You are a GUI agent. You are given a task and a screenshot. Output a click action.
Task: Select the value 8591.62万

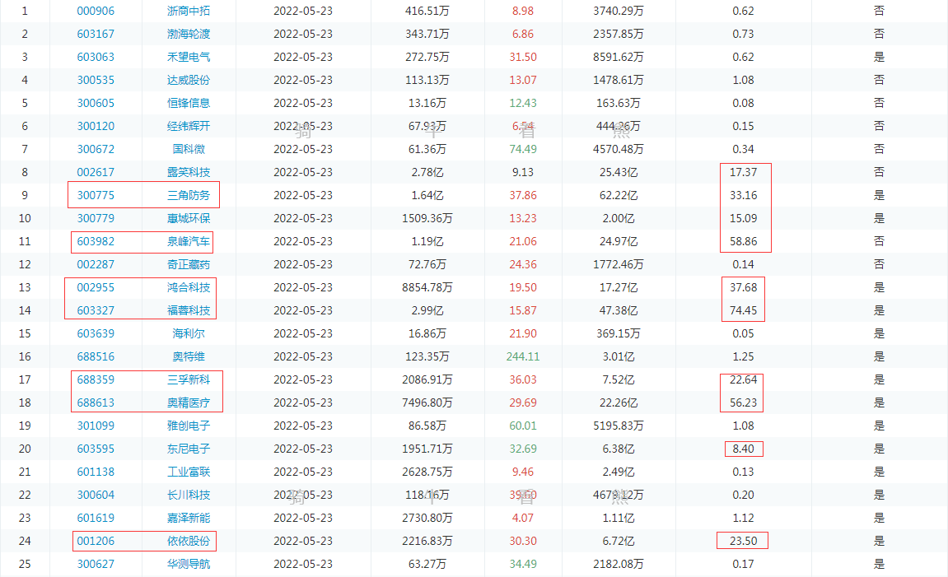[x=619, y=57]
